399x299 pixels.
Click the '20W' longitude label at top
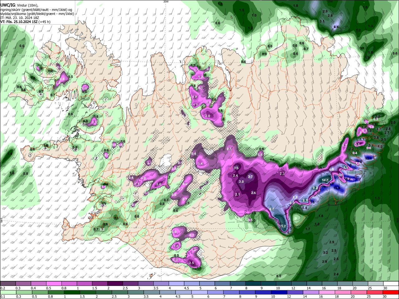[166, 1]
